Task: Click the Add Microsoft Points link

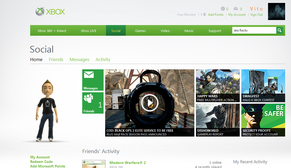Action: click(48, 166)
